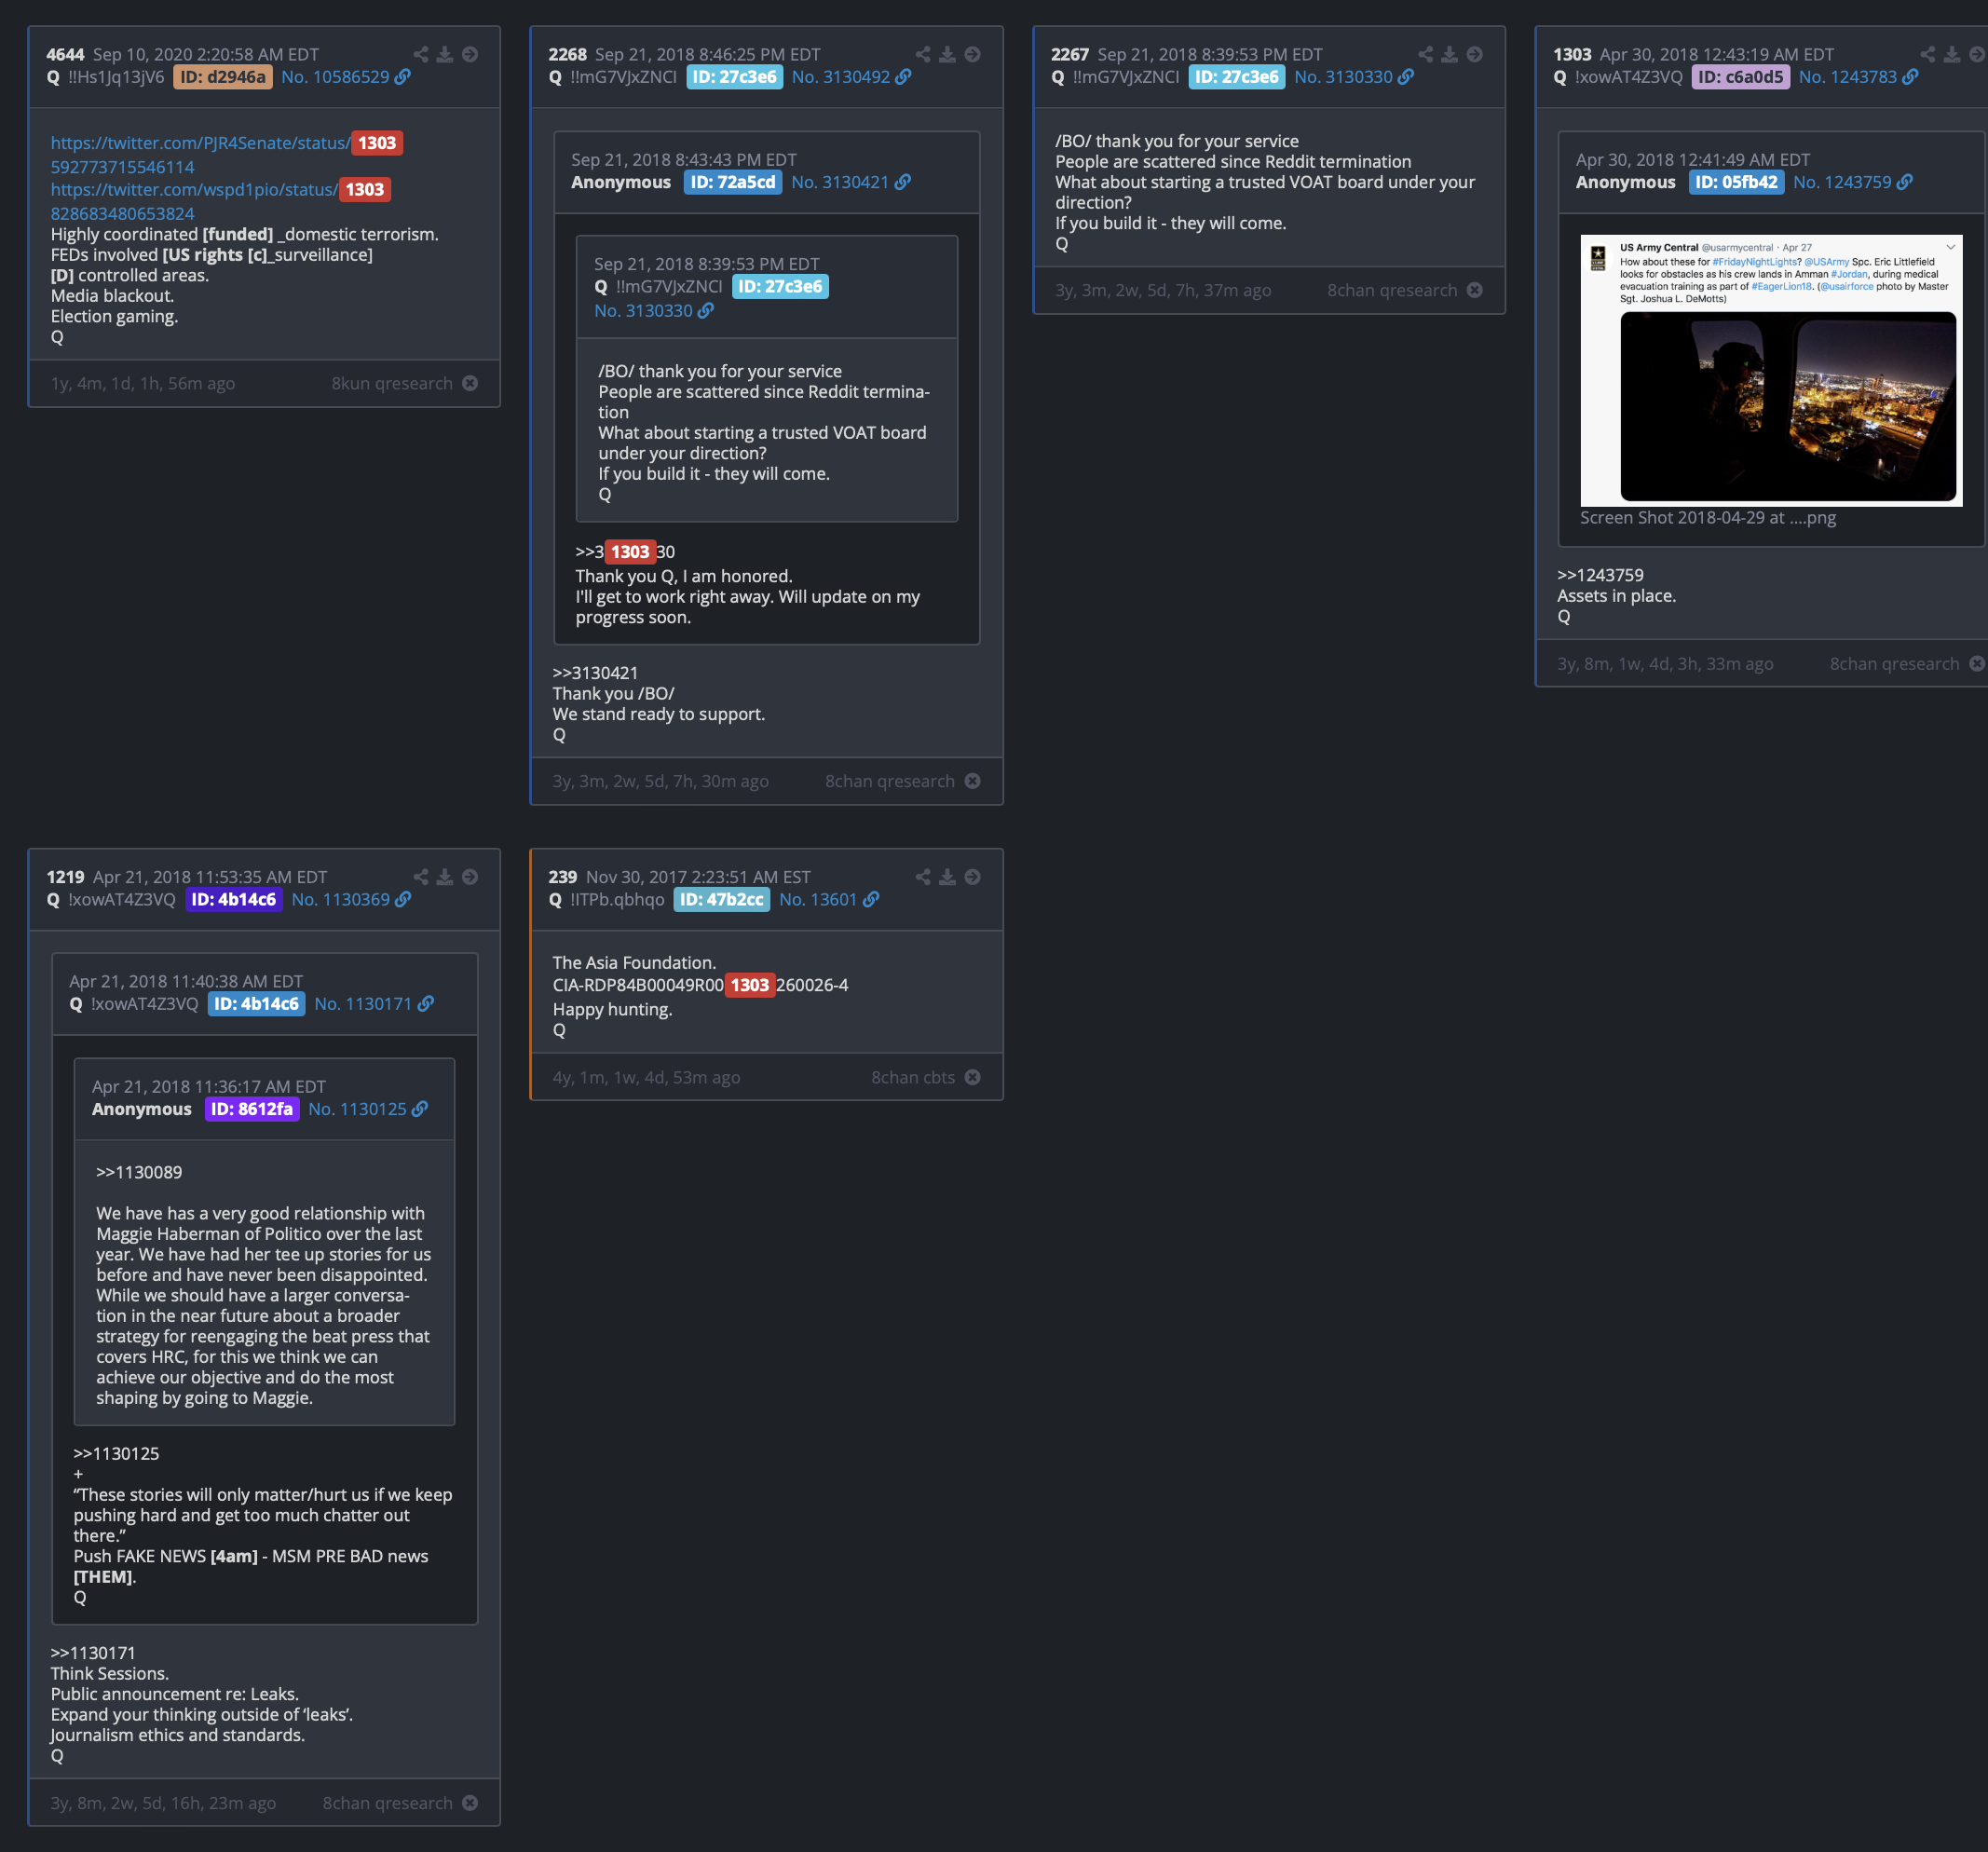Viewport: 1988px width, 1852px height.
Task: Click ID d2946a badge
Action: (x=223, y=77)
